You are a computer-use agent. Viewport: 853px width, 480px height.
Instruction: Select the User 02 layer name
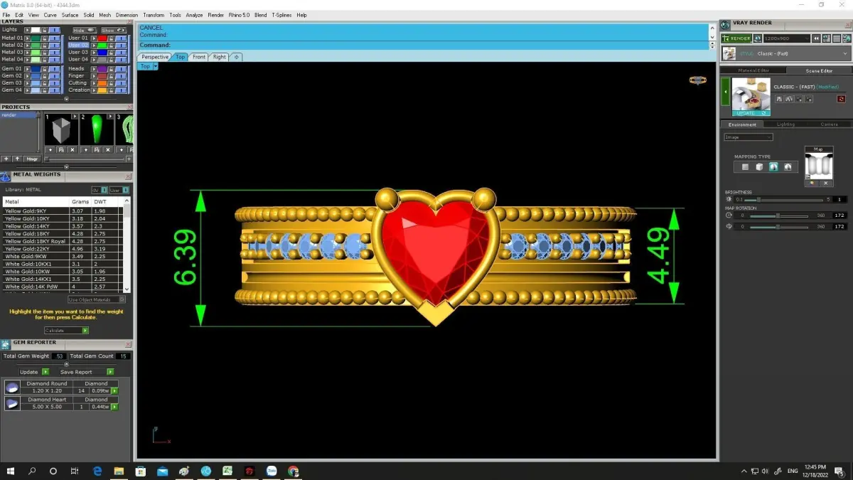78,45
